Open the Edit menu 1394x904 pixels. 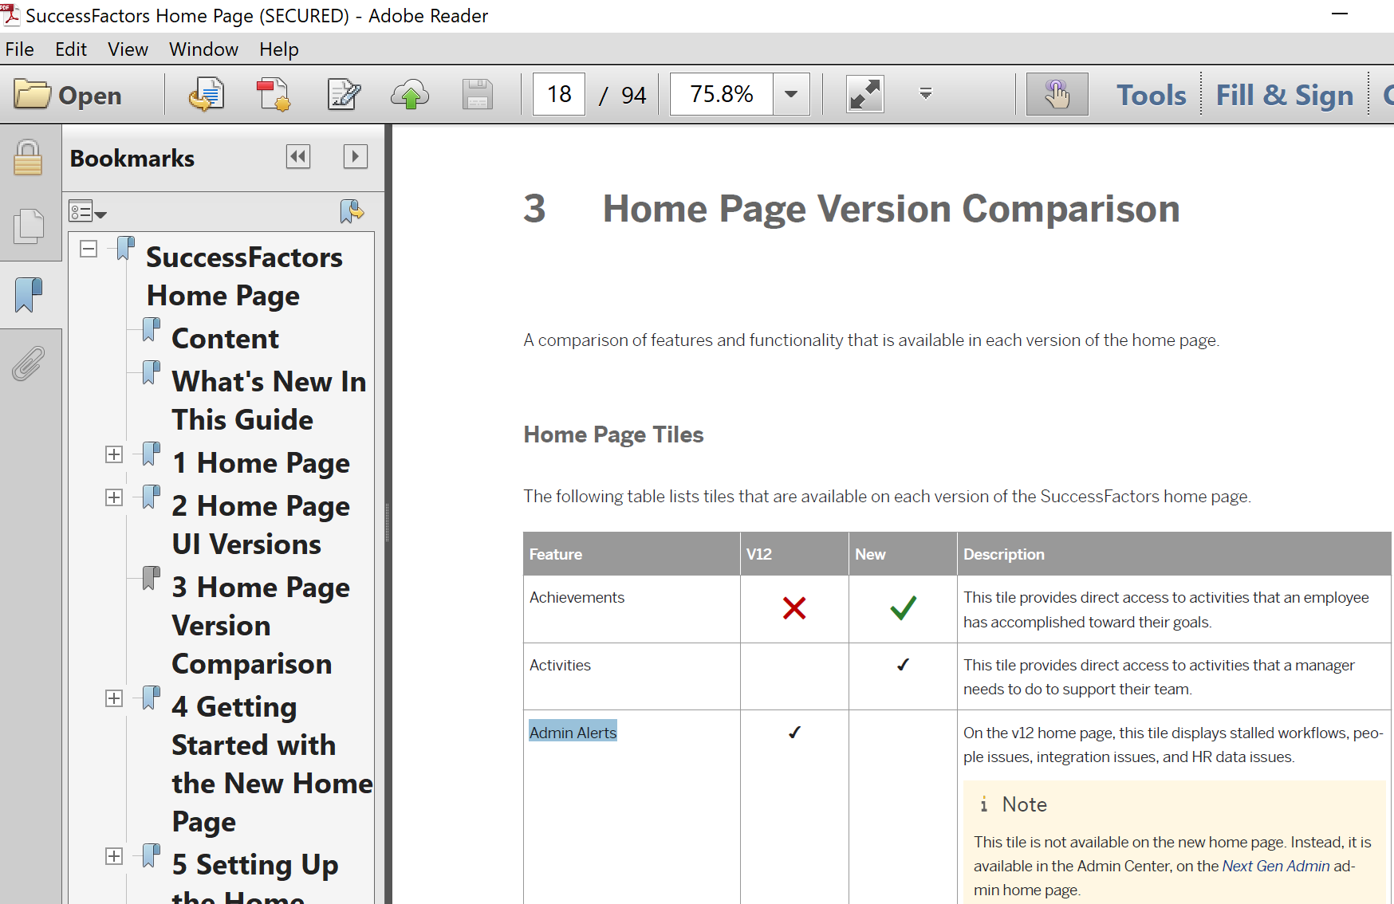tap(71, 49)
